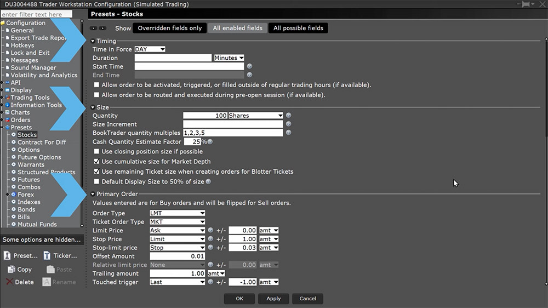
Task: Open Order Type LMT dropdown
Action: coord(177,213)
